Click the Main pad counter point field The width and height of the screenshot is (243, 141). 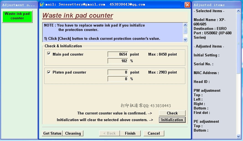(x=118, y=54)
